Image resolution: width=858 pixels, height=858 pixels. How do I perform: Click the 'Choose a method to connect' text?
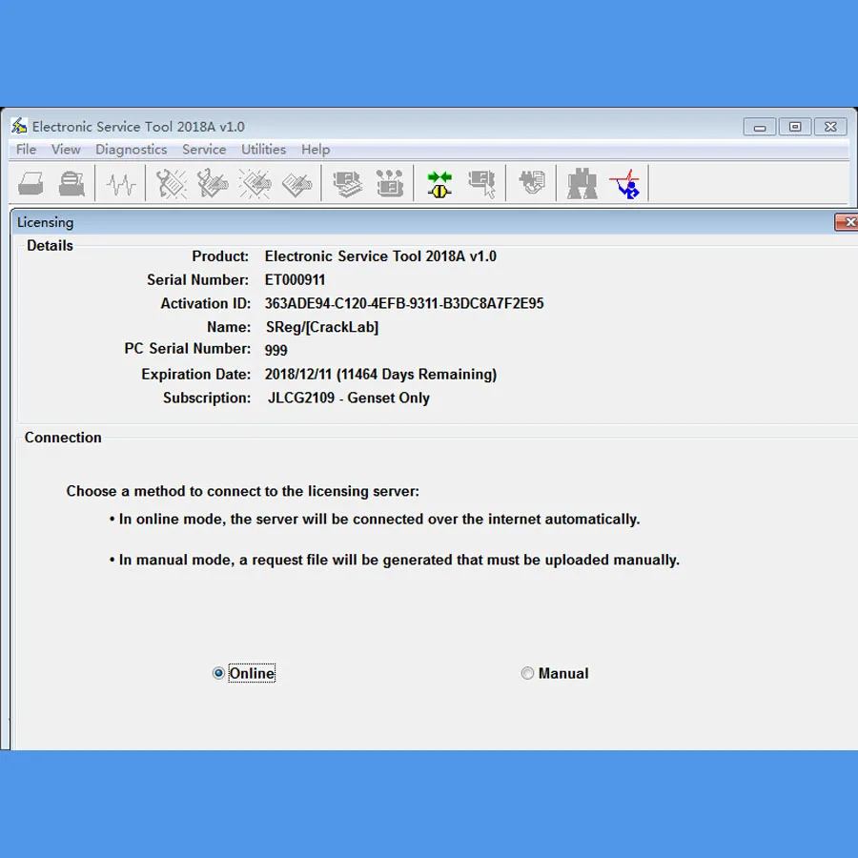(x=243, y=491)
